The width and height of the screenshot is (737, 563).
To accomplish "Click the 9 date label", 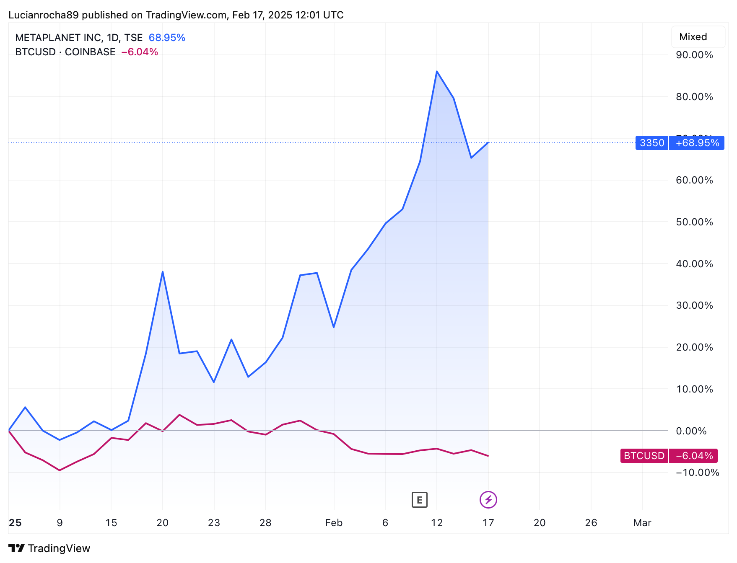I will [x=60, y=523].
